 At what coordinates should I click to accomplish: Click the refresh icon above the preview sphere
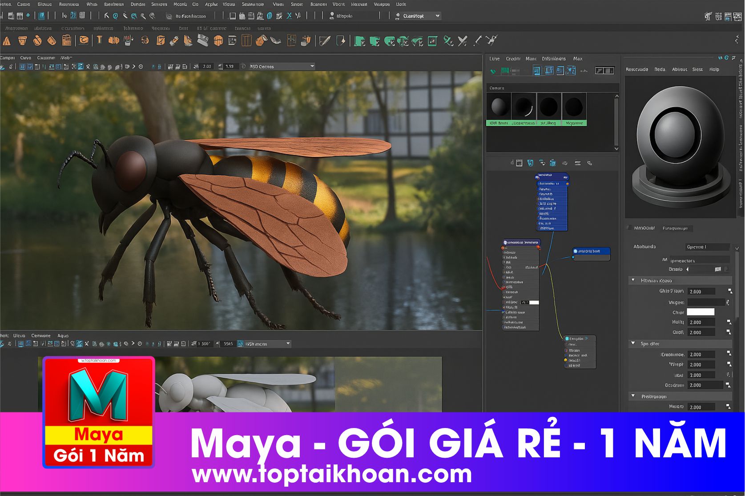(726, 58)
